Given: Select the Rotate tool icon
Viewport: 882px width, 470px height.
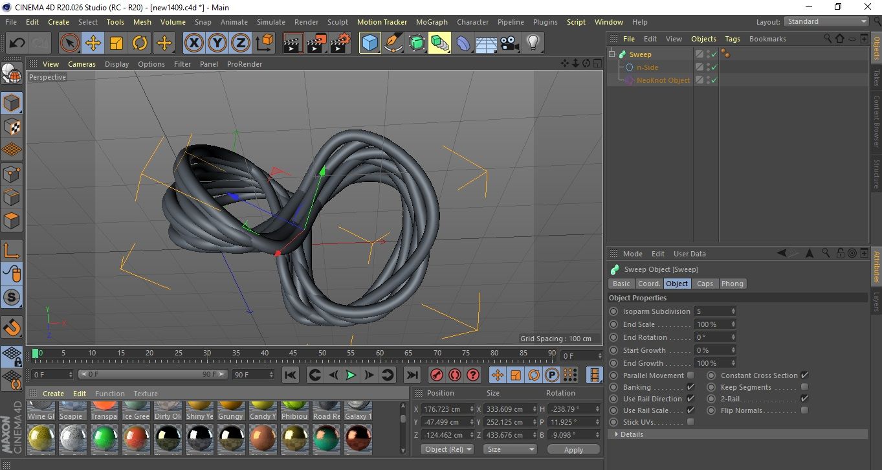Looking at the screenshot, I should tap(140, 43).
